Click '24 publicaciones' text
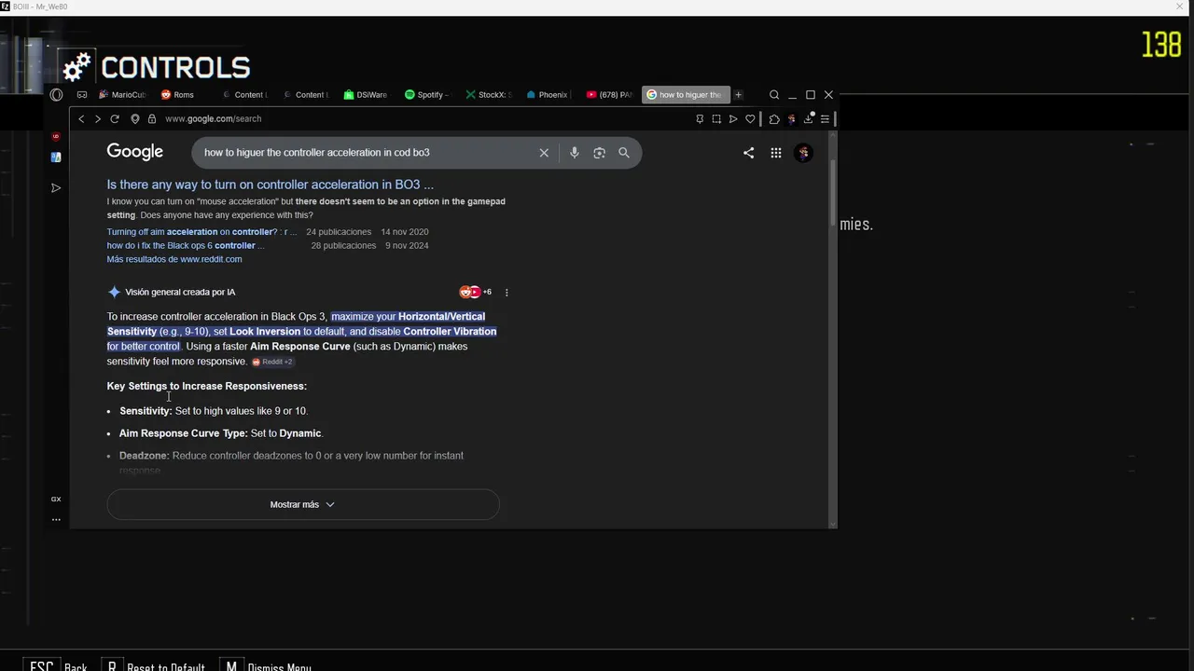 coord(339,232)
